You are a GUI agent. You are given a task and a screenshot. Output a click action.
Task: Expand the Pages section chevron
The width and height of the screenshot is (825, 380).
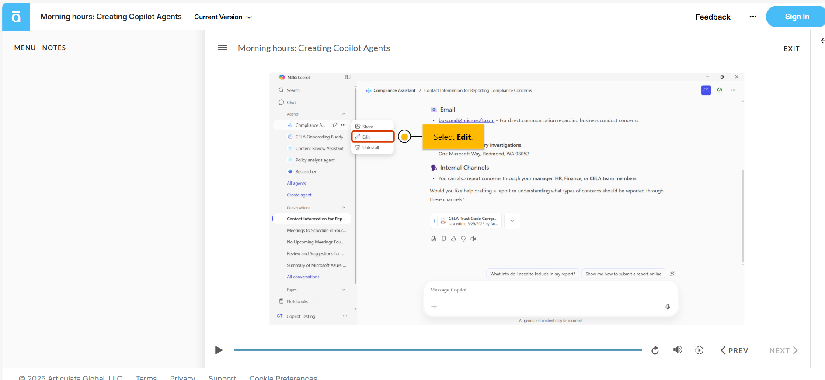(344, 290)
